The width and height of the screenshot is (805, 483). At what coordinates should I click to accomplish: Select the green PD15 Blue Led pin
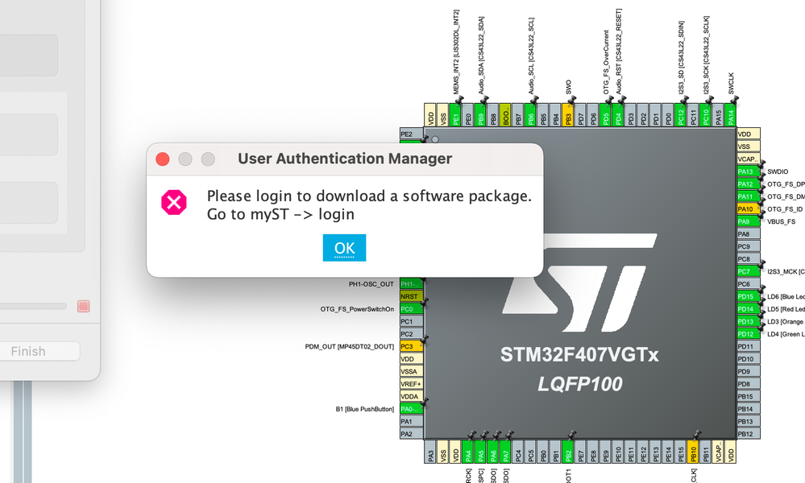(748, 296)
